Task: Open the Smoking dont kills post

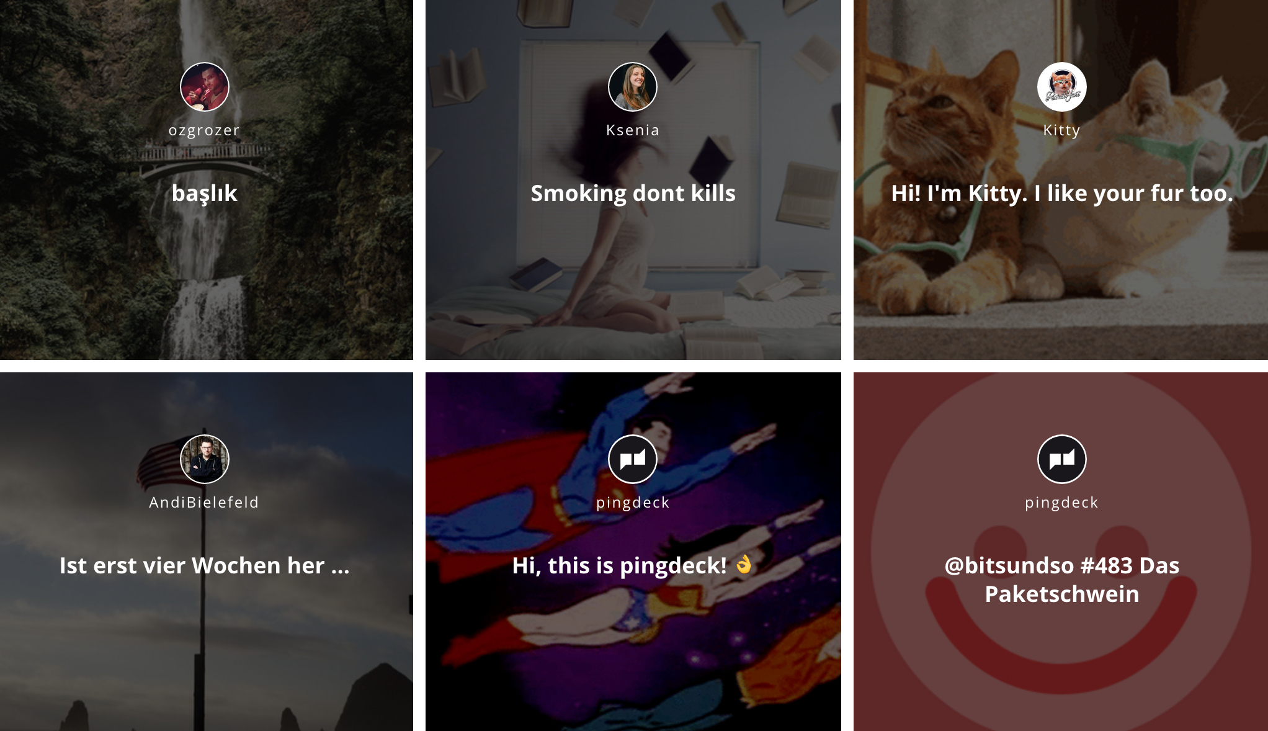Action: 633,193
